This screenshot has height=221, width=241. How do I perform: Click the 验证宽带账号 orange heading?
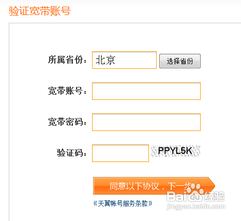(x=40, y=11)
